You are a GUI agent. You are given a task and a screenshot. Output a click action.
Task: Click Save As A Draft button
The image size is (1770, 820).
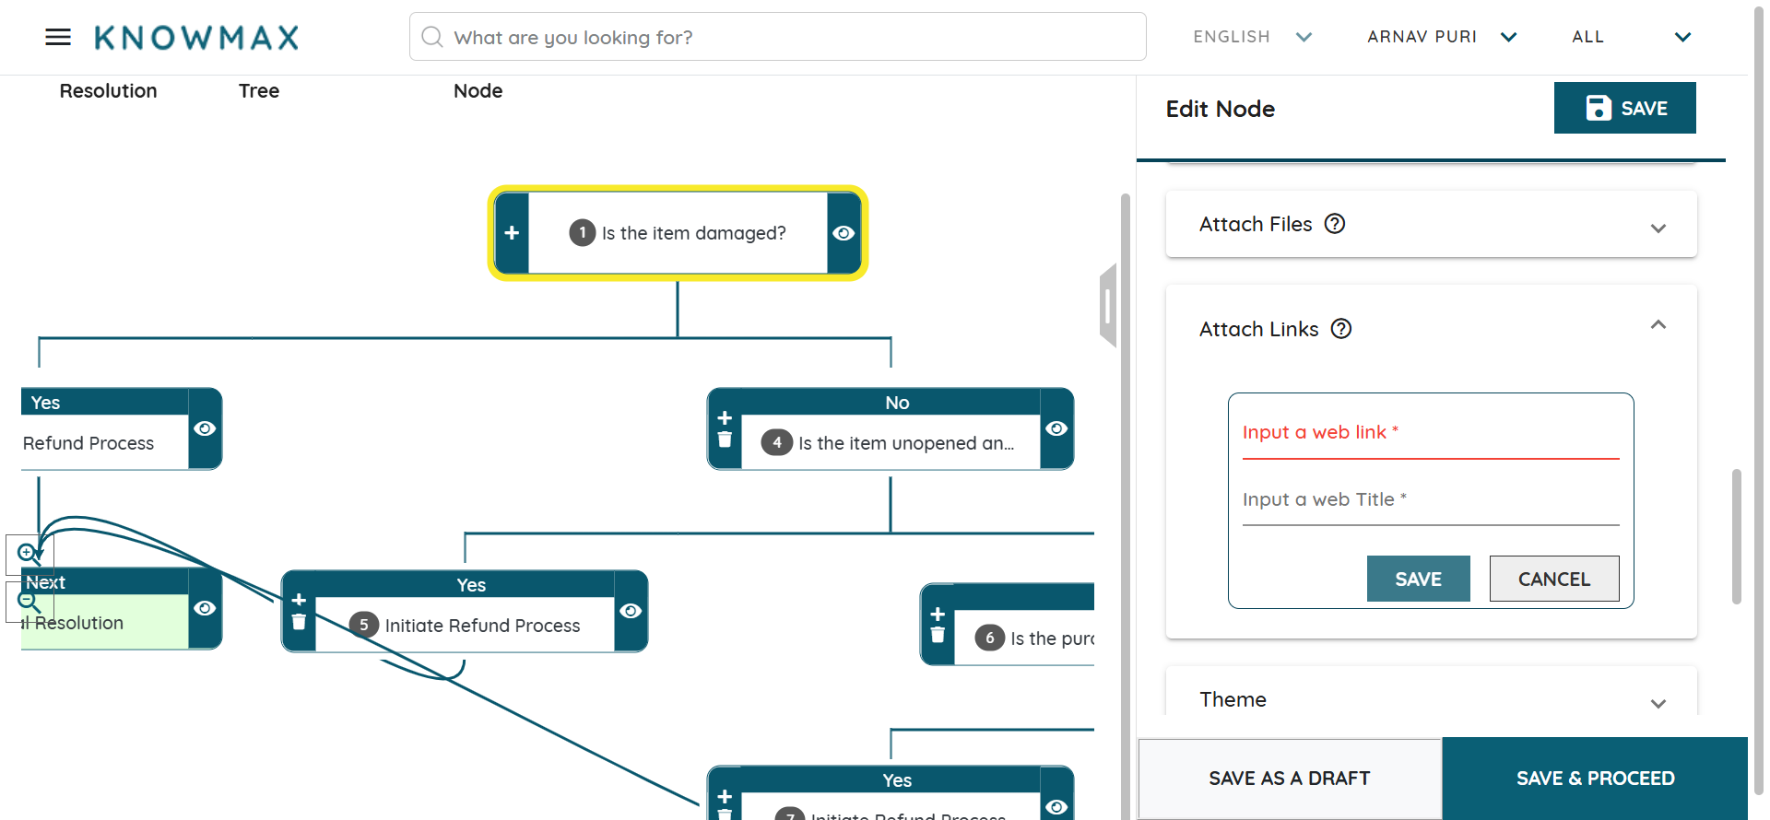tap(1289, 779)
